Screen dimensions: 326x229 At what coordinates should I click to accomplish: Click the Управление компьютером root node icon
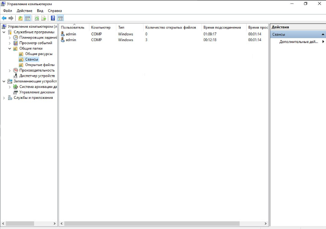coord(4,27)
